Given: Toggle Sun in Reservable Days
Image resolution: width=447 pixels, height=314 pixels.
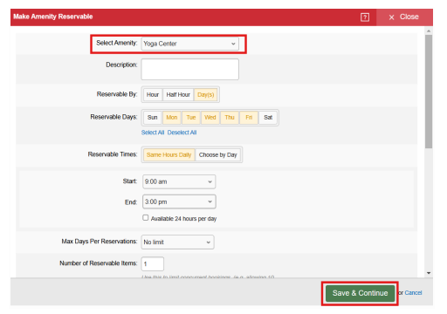Looking at the screenshot, I should (152, 118).
